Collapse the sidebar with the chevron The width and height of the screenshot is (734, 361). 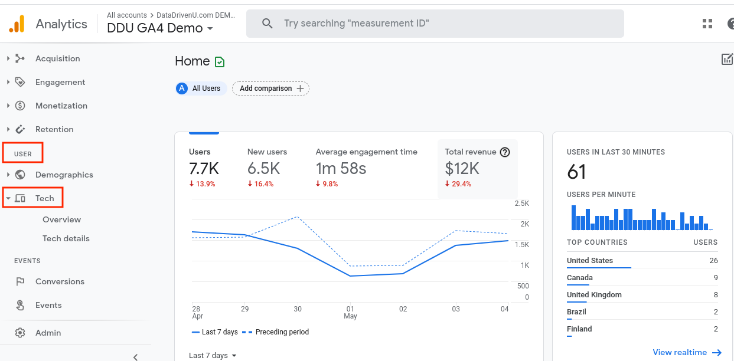coord(136,356)
